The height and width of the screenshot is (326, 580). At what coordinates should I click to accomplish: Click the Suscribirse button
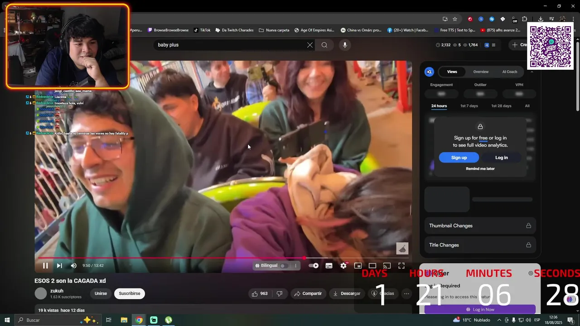[x=130, y=293]
